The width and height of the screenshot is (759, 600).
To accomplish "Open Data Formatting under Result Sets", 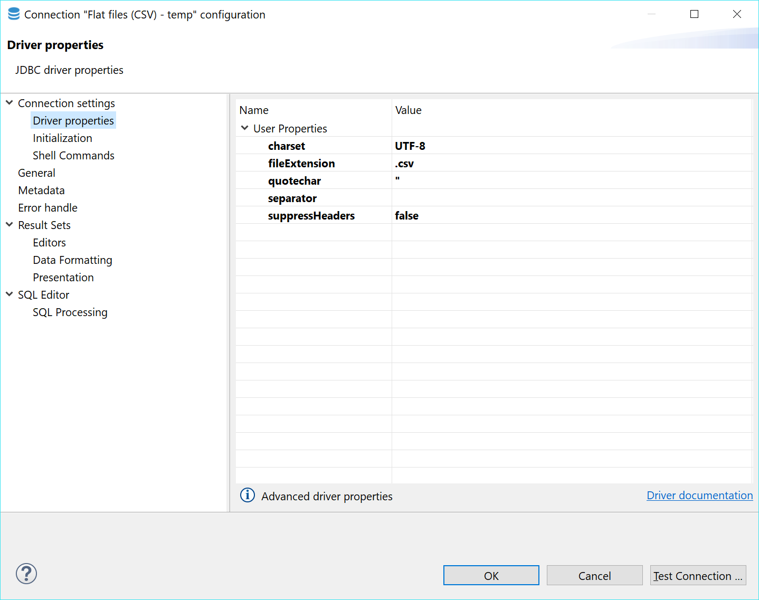I will [72, 260].
